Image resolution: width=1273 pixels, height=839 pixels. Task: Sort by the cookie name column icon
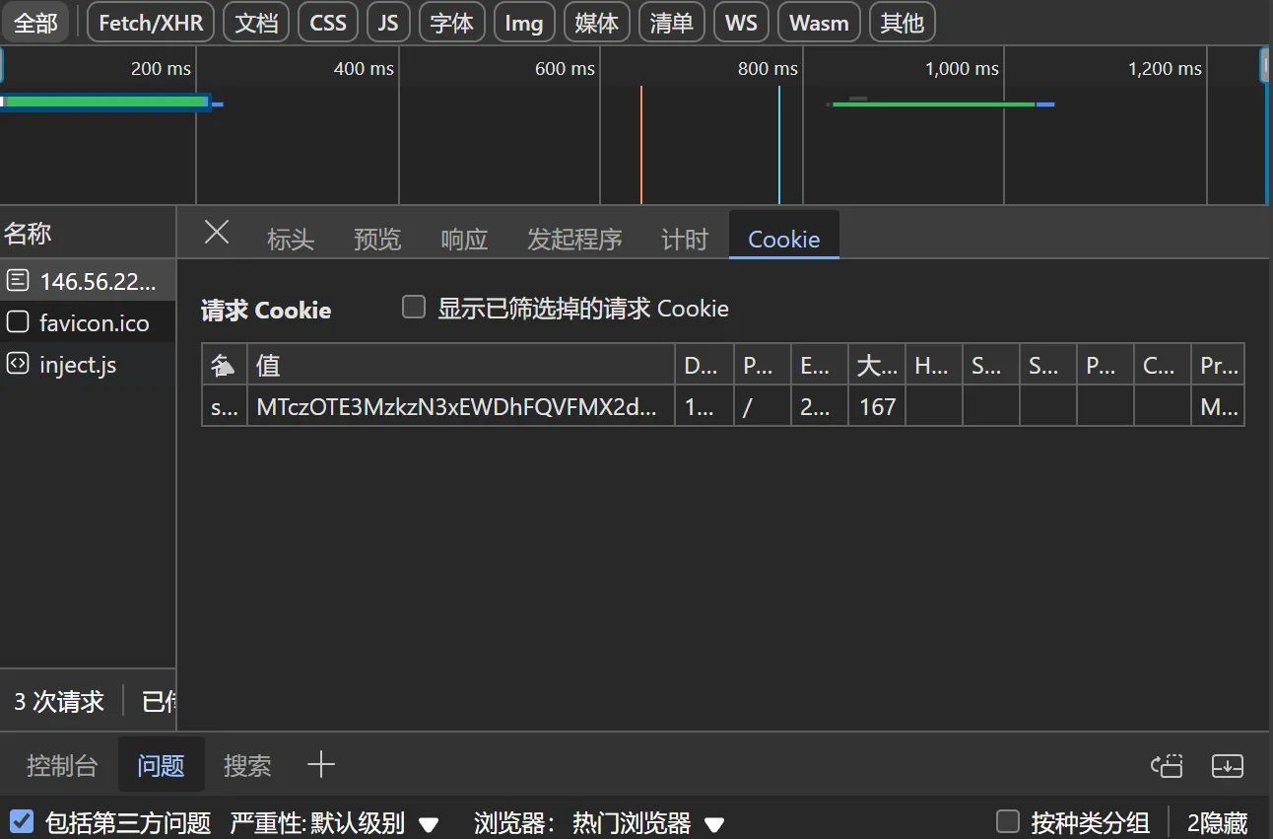point(224,366)
